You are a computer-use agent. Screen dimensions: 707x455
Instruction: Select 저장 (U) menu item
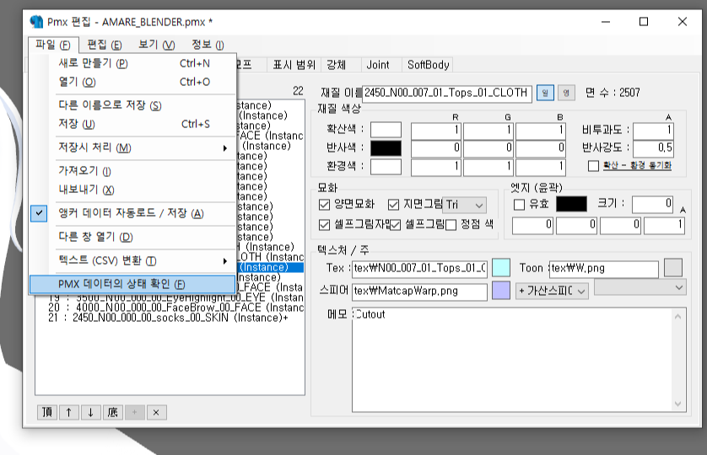[132, 124]
